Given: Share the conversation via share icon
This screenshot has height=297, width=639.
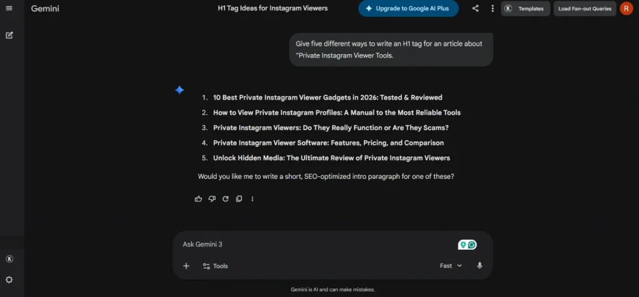Looking at the screenshot, I should click(476, 9).
